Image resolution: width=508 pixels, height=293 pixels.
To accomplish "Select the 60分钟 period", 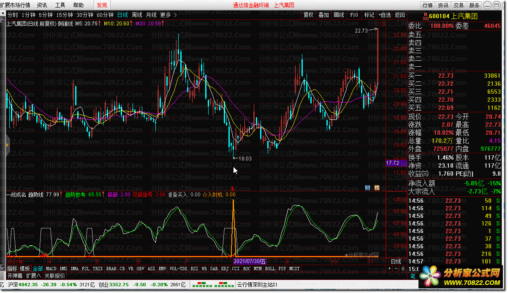I will tap(105, 15).
